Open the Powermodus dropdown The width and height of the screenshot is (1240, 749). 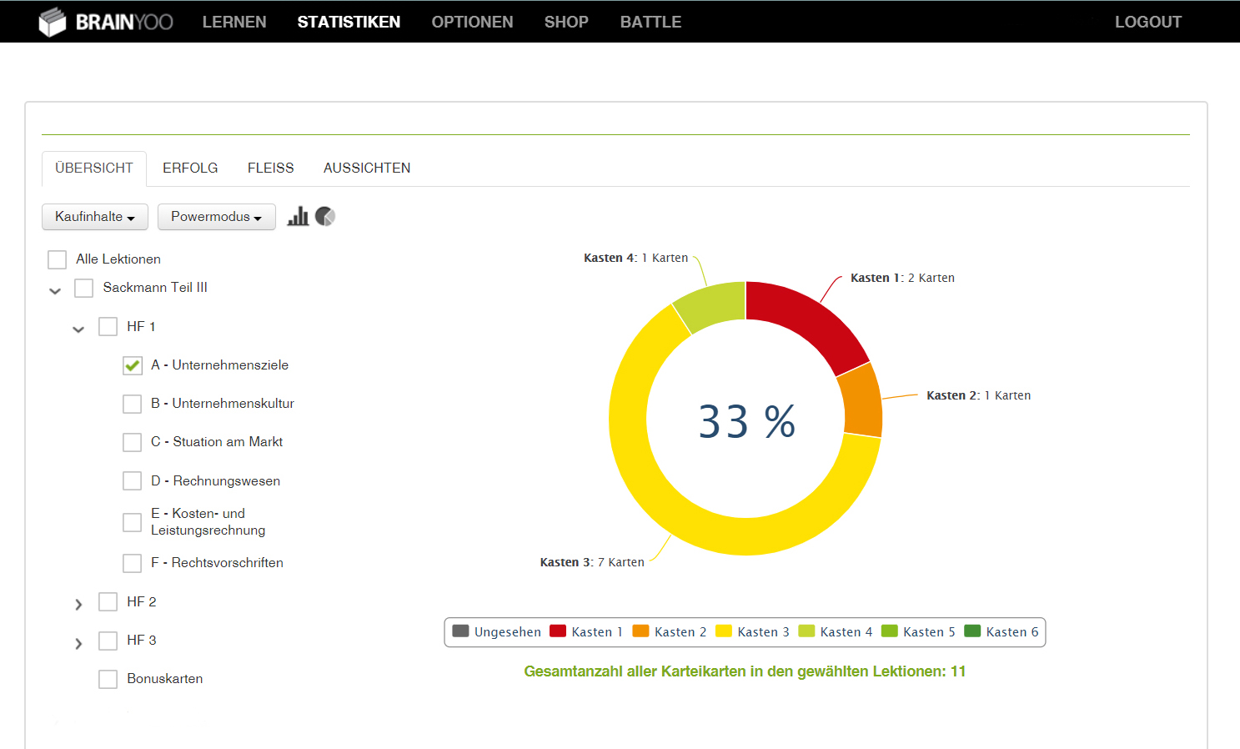tap(216, 217)
